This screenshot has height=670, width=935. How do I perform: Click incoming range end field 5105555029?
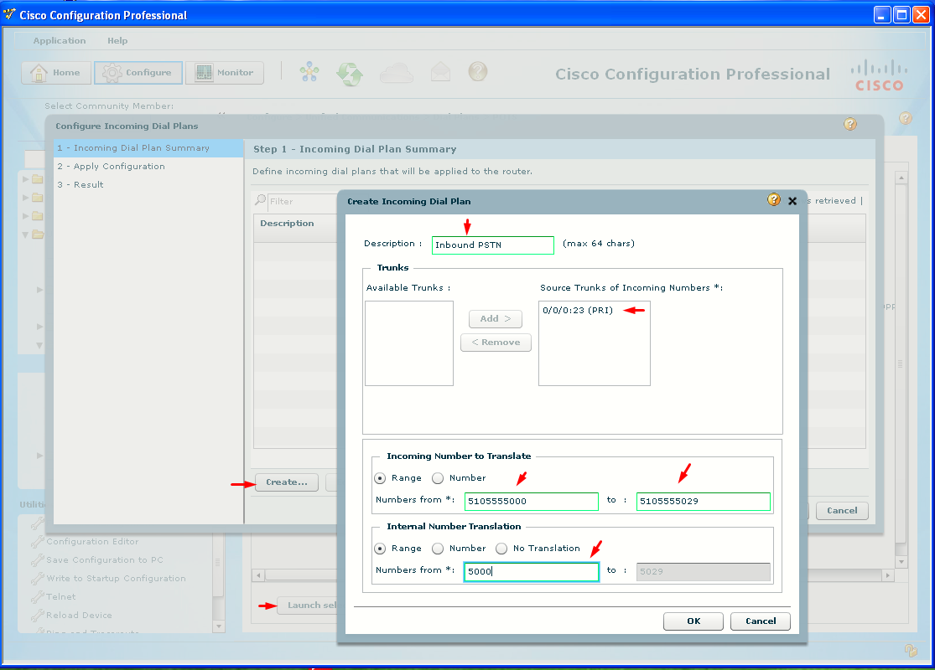tap(703, 501)
